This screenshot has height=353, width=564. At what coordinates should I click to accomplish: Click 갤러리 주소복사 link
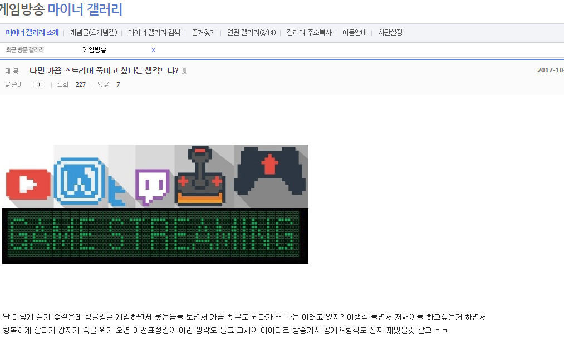tap(309, 33)
